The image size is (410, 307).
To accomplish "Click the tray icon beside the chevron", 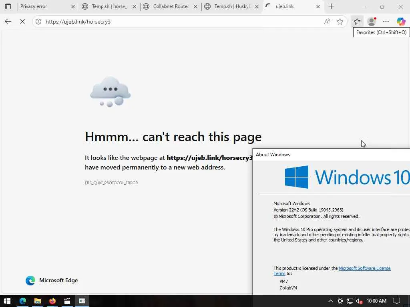I will pos(340,301).
